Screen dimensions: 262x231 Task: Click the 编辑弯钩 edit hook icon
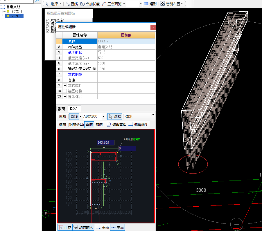click(116, 125)
